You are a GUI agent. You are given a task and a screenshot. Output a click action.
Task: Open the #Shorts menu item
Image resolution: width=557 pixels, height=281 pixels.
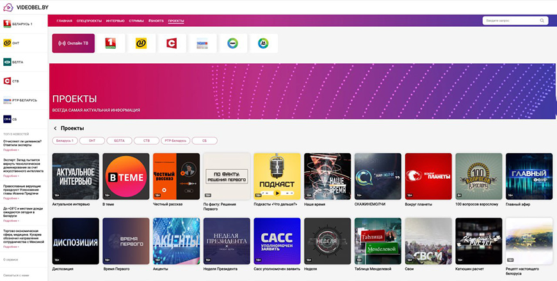(156, 21)
